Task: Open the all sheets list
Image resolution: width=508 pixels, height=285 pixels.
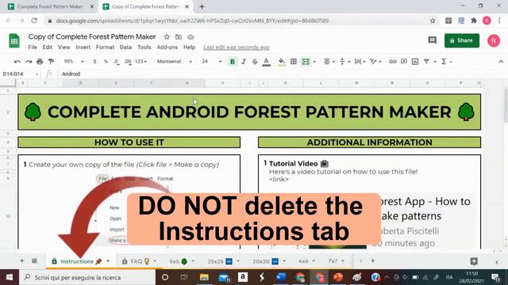Action: [34, 260]
